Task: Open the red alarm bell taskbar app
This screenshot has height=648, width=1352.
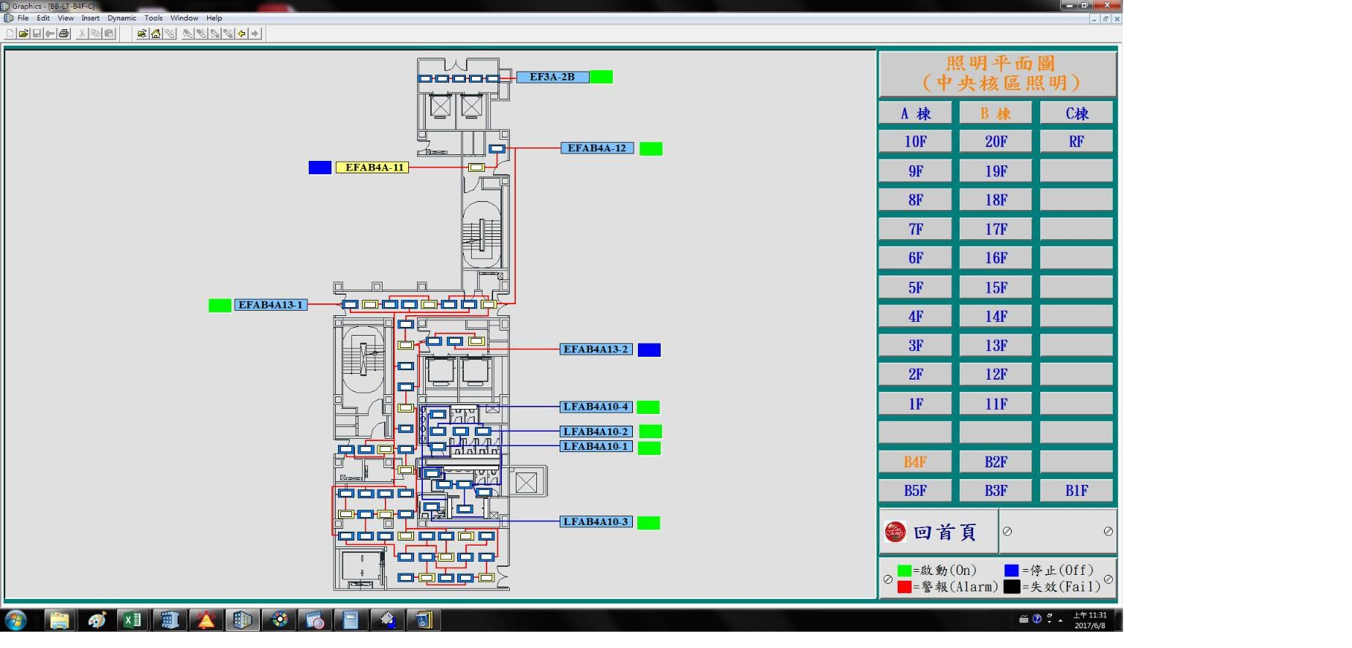Action: (x=206, y=620)
